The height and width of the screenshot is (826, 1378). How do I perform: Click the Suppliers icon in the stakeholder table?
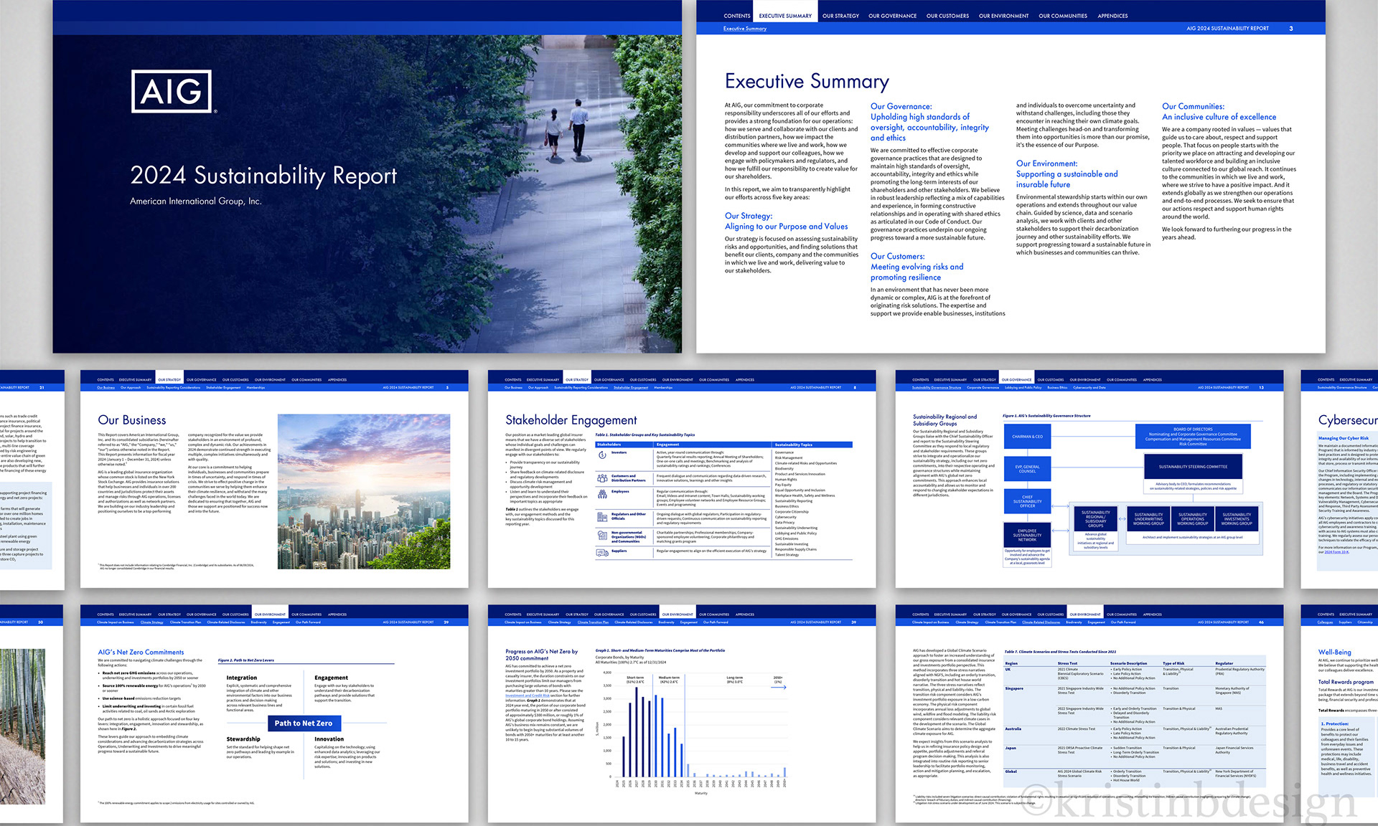602,552
